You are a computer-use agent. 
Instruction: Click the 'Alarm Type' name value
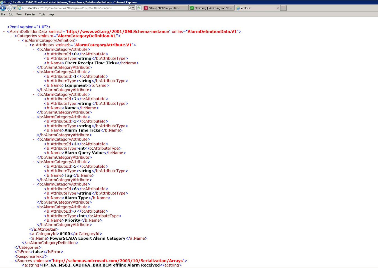click(x=77, y=198)
